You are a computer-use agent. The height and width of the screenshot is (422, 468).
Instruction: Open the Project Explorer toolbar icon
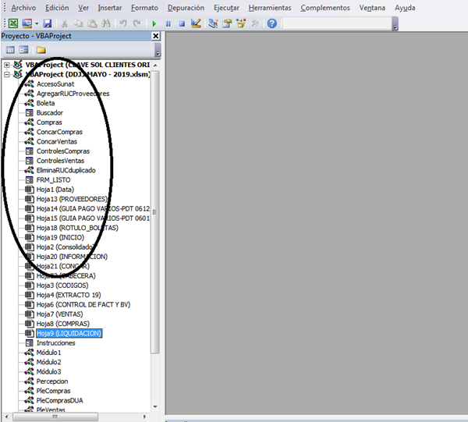[213, 23]
